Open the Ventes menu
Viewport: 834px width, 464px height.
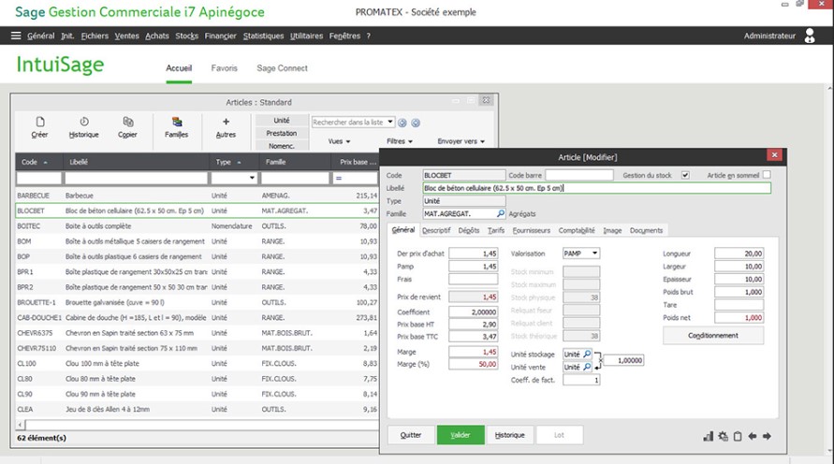[126, 36]
